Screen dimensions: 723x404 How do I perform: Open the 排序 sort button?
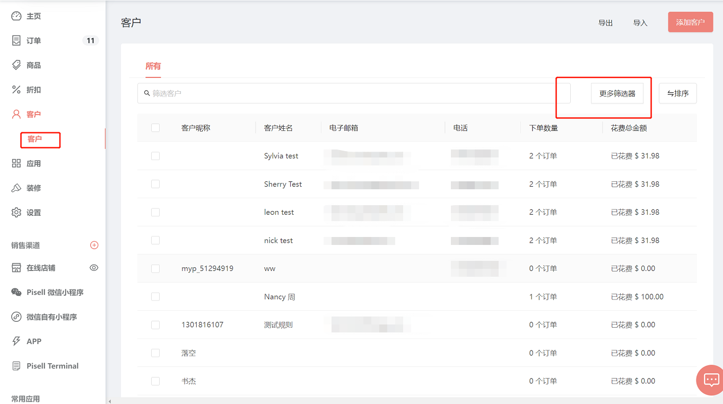point(678,93)
